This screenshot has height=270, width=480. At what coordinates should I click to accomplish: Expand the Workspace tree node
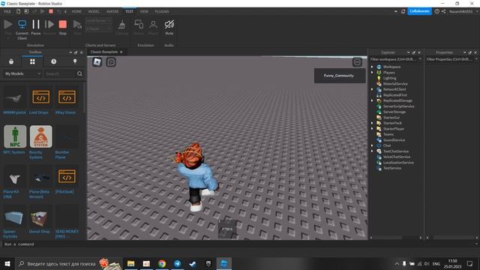[372, 67]
